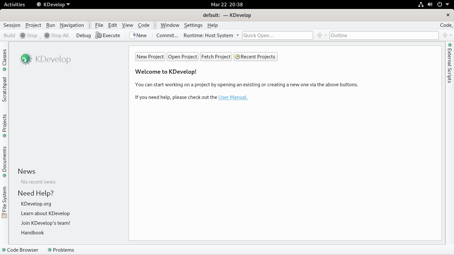Open the File menu
The width and height of the screenshot is (454, 255).
pos(99,25)
